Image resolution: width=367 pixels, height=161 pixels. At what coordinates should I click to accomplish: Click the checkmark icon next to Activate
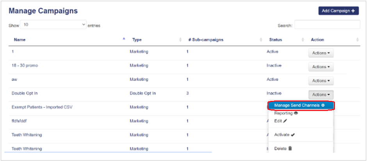(292, 135)
